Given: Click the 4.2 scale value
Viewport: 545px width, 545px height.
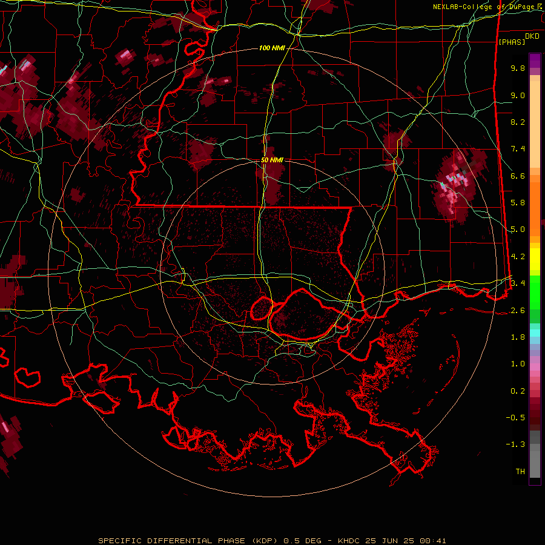Looking at the screenshot, I should click(518, 257).
